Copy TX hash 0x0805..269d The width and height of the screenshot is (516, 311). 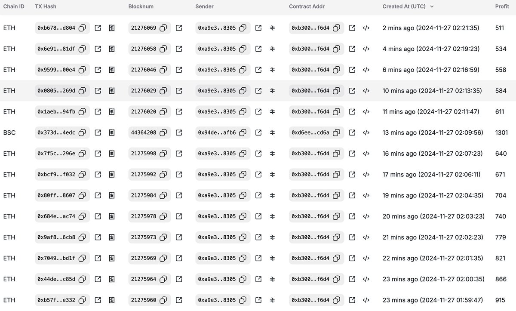tap(82, 91)
